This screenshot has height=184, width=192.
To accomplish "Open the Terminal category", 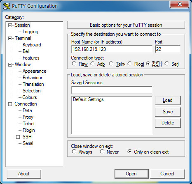I will pyautogui.click(x=23, y=38).
